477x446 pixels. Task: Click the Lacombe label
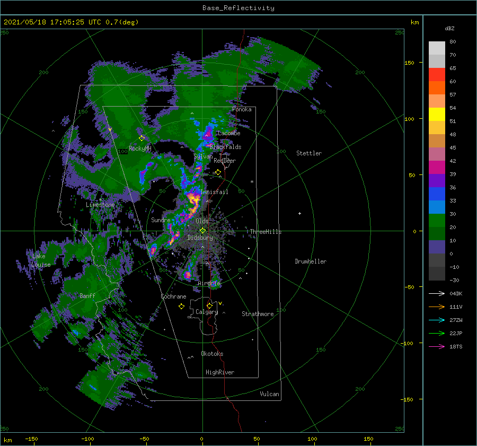point(229,133)
